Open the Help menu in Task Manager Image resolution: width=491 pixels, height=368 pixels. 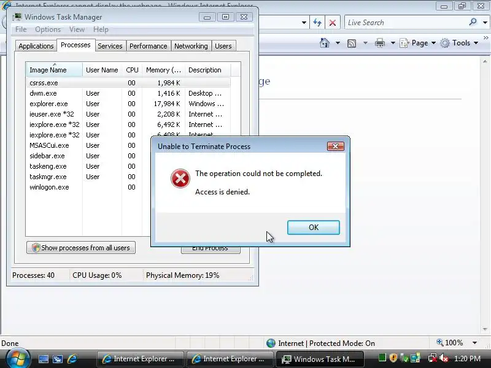101,29
